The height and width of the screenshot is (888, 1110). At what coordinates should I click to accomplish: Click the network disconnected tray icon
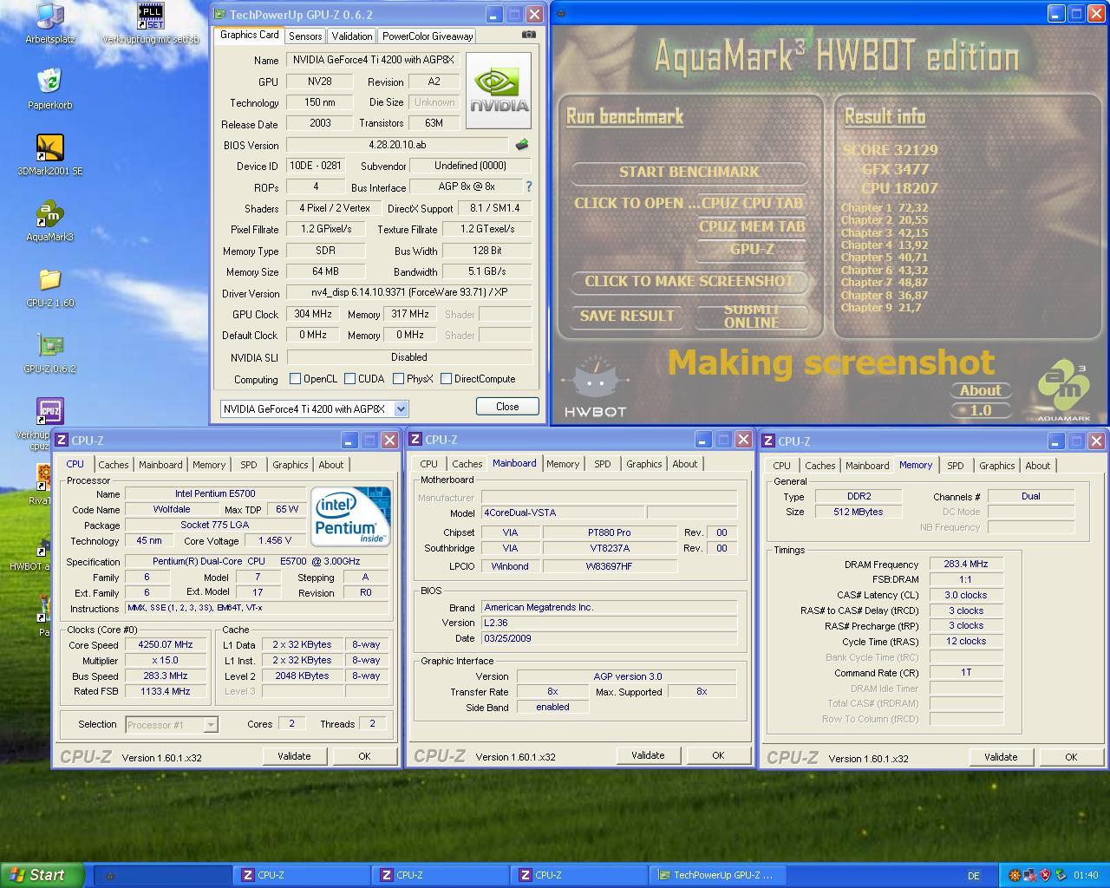(1029, 875)
